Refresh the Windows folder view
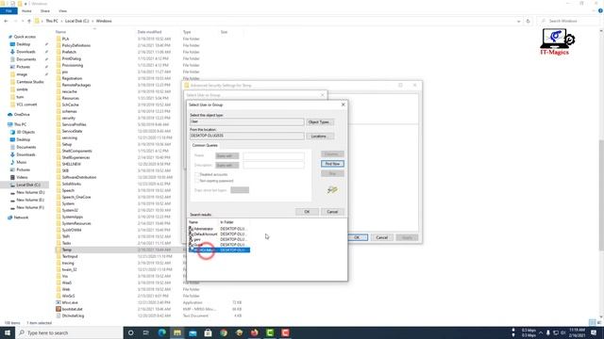The height and width of the screenshot is (339, 604). click(x=528, y=21)
